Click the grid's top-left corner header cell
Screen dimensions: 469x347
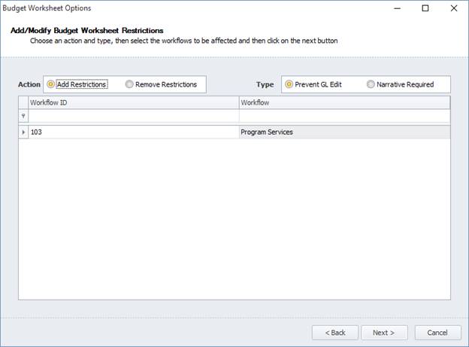coord(23,102)
